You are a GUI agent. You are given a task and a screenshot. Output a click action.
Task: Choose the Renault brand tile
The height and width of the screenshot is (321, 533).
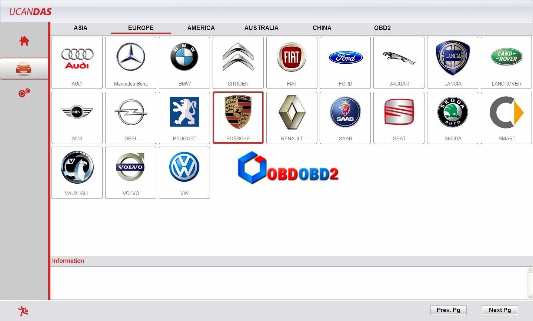tap(292, 118)
